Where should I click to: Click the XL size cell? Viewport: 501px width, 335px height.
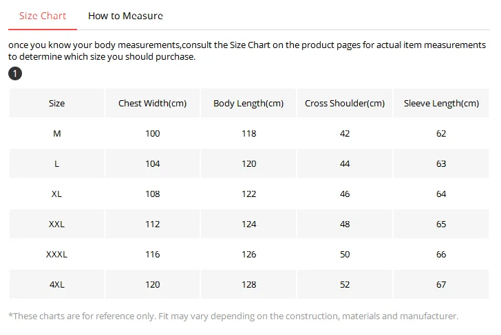click(56, 194)
